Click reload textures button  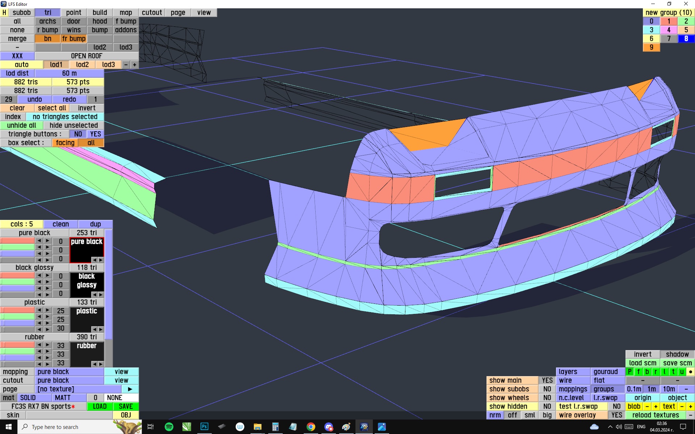click(655, 415)
